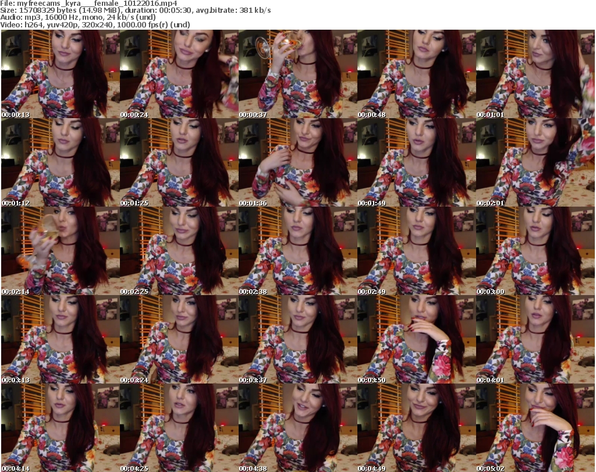Click the Audio mp3 info line
The height and width of the screenshot is (472, 596).
78,17
